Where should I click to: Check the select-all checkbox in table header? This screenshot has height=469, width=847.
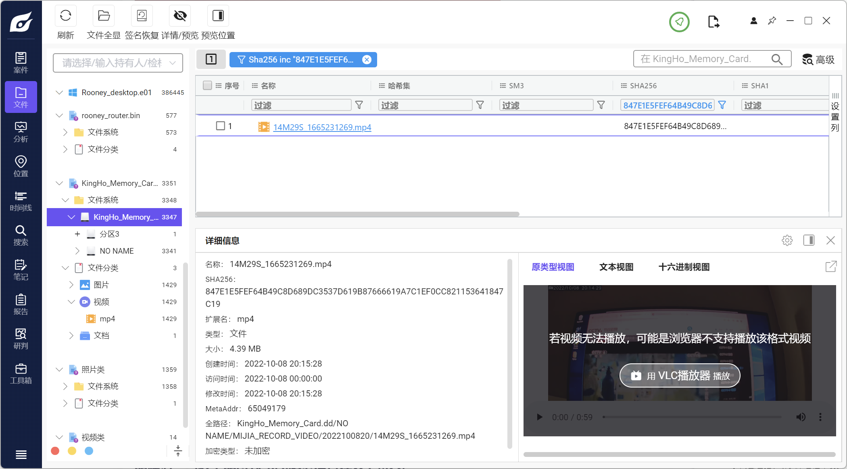click(207, 85)
